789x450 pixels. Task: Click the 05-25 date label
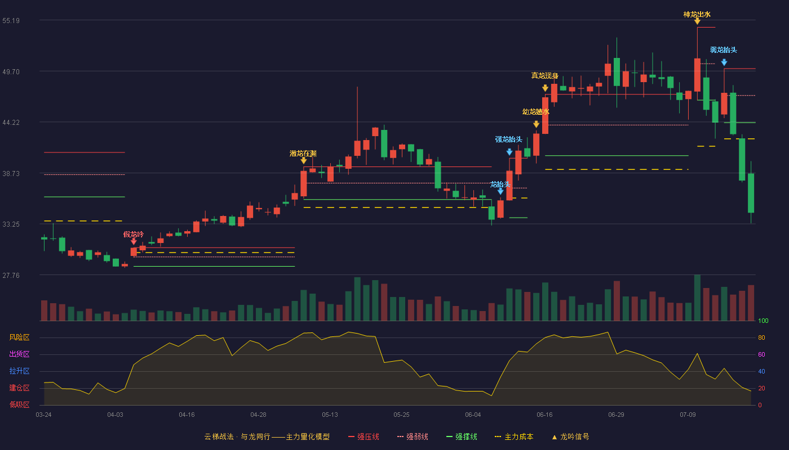(x=401, y=415)
